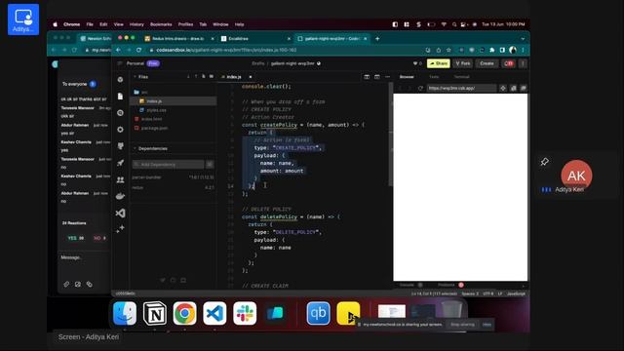Click Hide in the screen sharing bar
This screenshot has width=624, height=351.
pyautogui.click(x=487, y=325)
